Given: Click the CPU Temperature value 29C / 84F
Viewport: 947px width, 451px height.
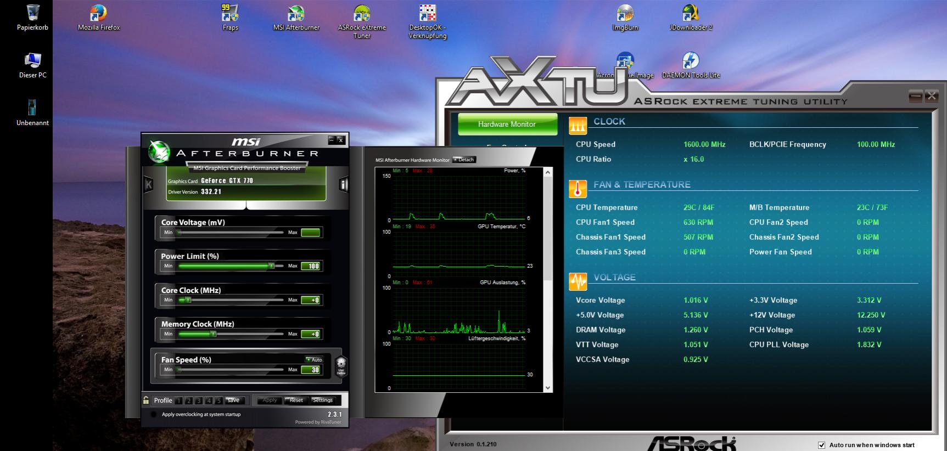Looking at the screenshot, I should pyautogui.click(x=699, y=207).
